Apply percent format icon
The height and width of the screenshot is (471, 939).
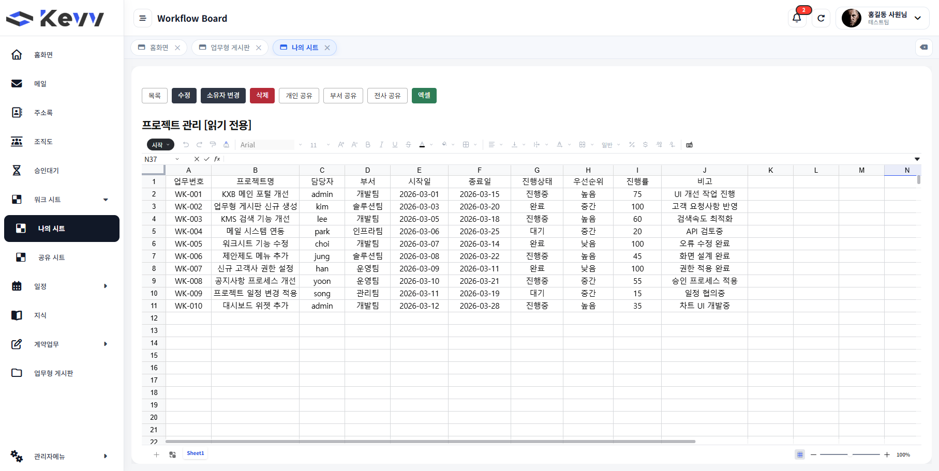coord(632,145)
